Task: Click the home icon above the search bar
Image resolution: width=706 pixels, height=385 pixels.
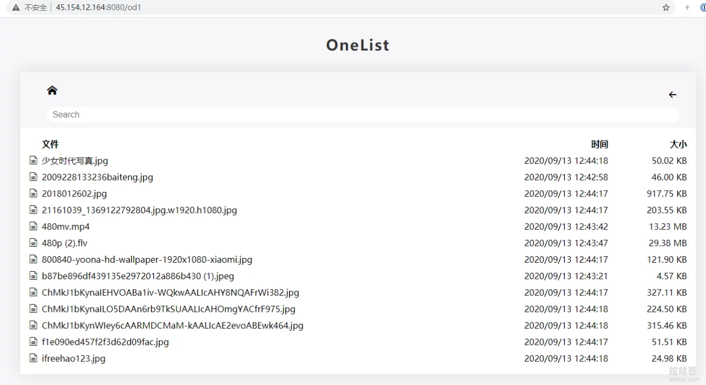Action: point(52,90)
